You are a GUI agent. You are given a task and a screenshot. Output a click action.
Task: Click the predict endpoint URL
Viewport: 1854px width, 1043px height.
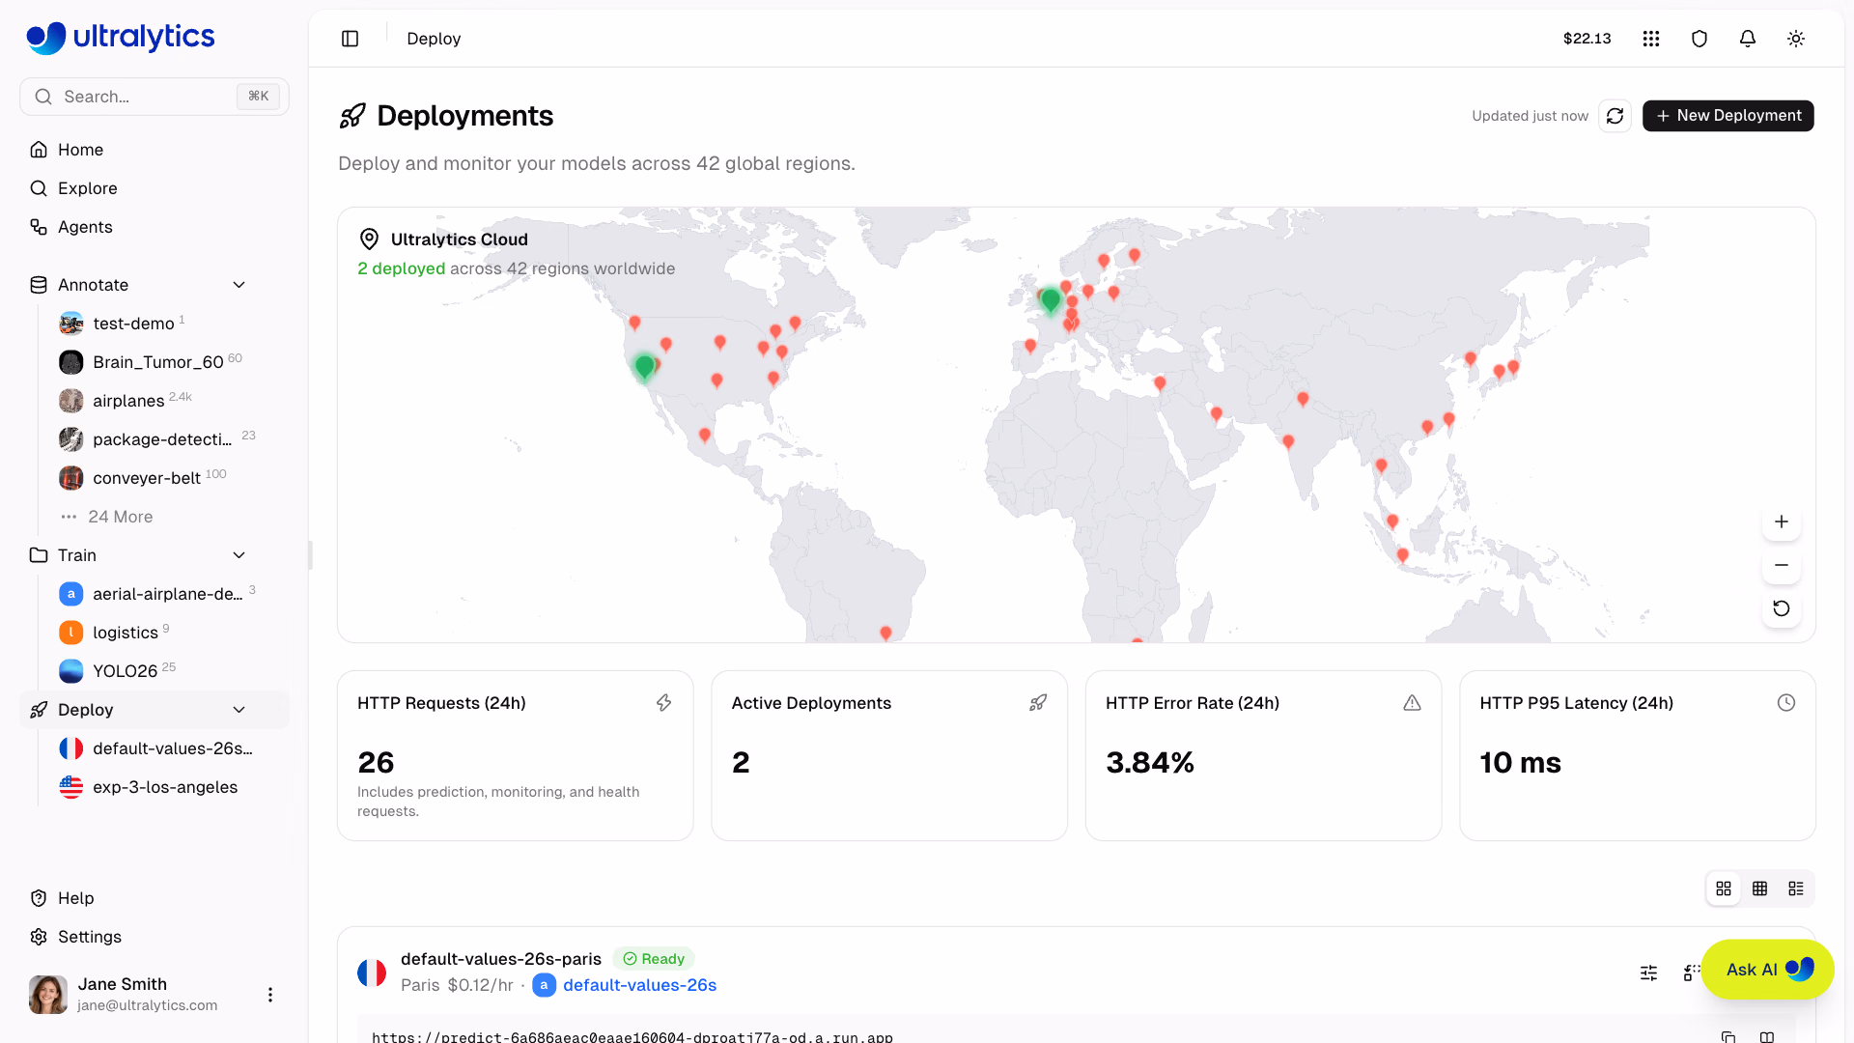632,1036
